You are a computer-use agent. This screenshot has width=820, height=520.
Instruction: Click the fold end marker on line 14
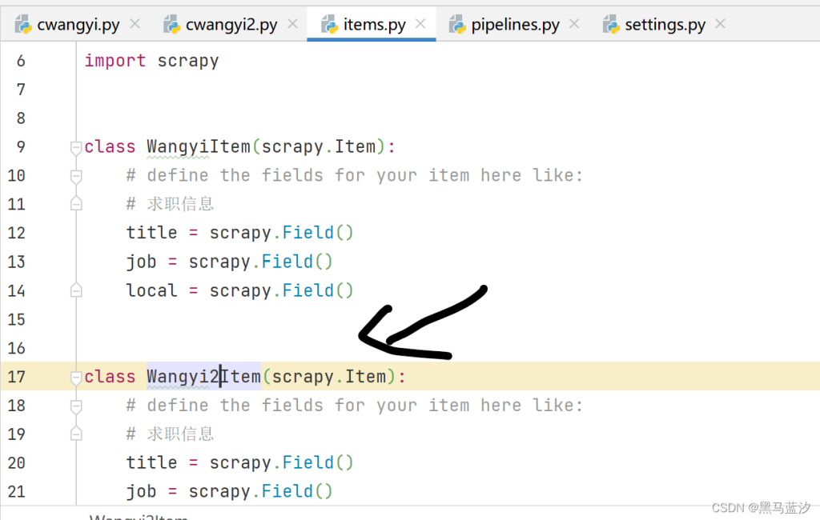coord(76,290)
